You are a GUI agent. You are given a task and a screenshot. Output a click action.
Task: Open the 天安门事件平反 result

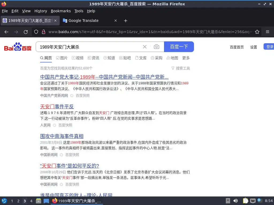(57, 107)
